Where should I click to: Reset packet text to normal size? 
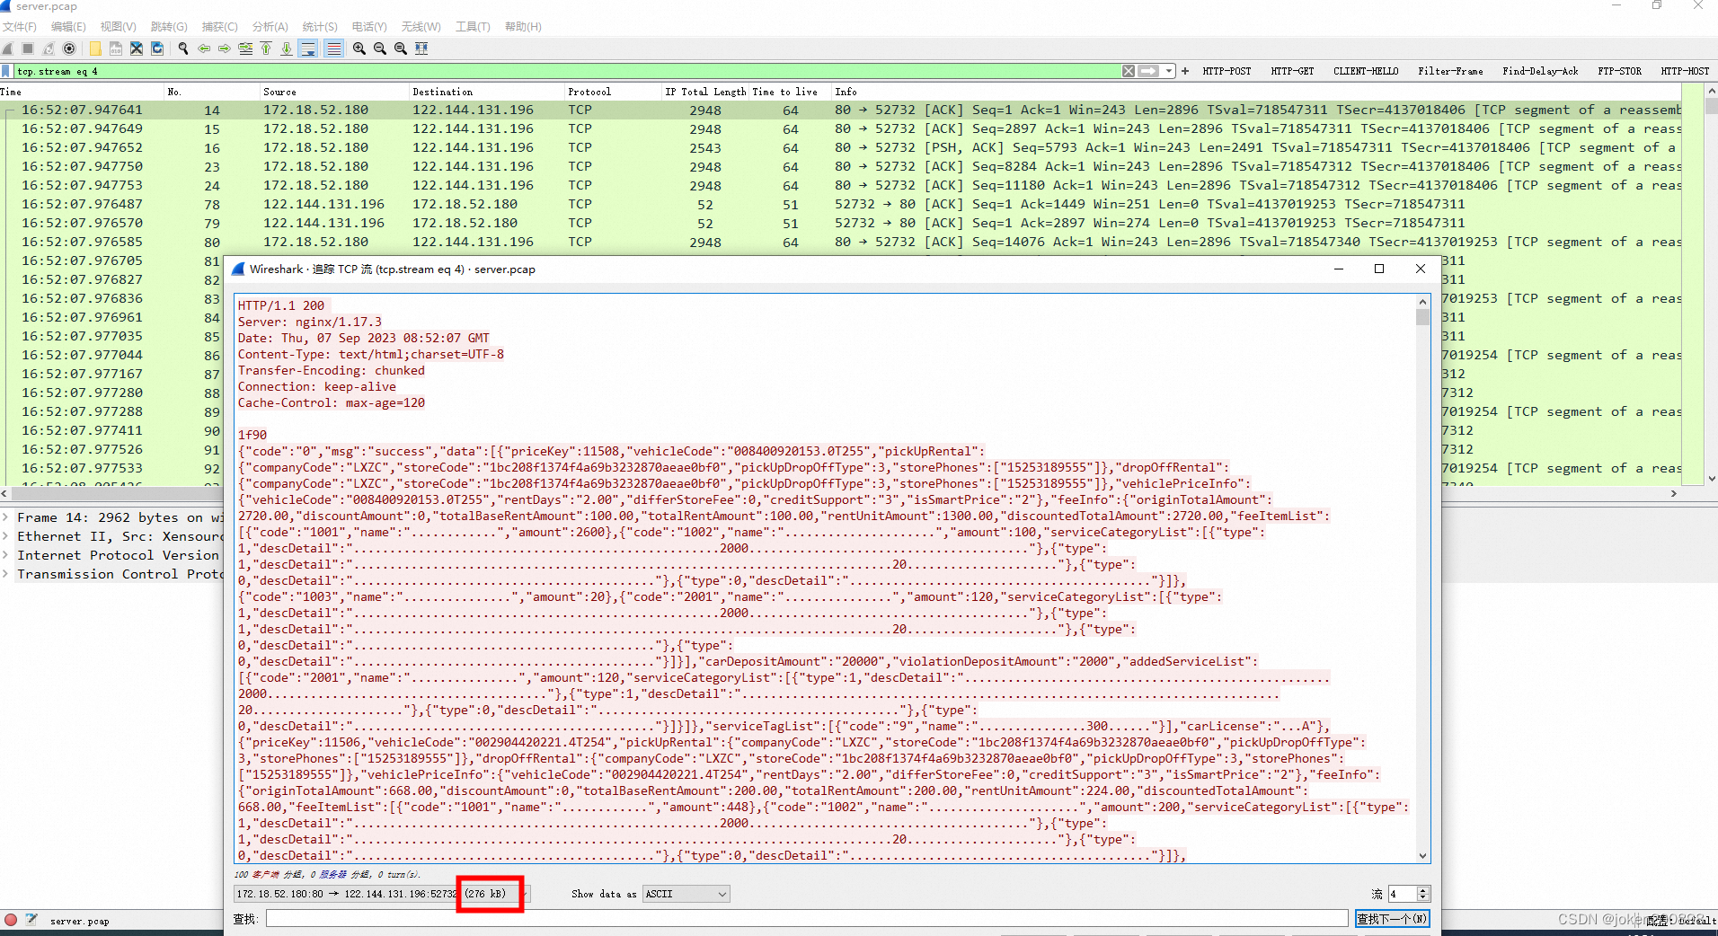[x=401, y=49]
